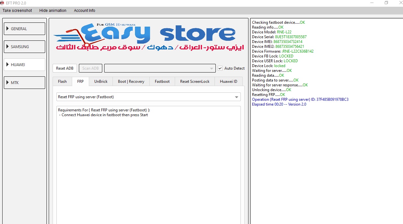Click the Elapsed time 00:20 line

(x=279, y=104)
